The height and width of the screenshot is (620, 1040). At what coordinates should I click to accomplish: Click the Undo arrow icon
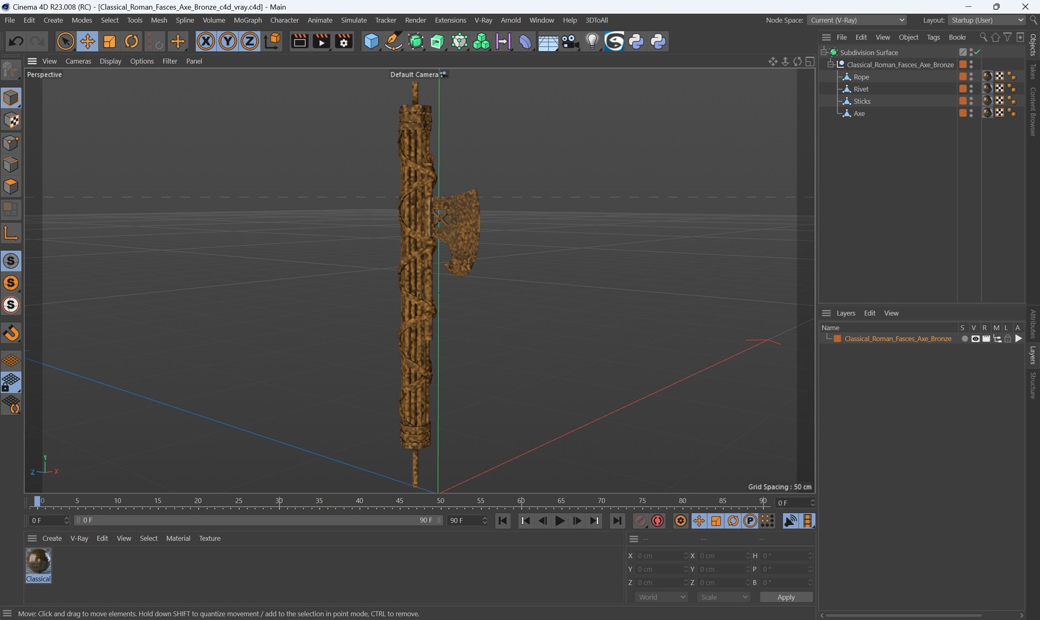(x=16, y=41)
